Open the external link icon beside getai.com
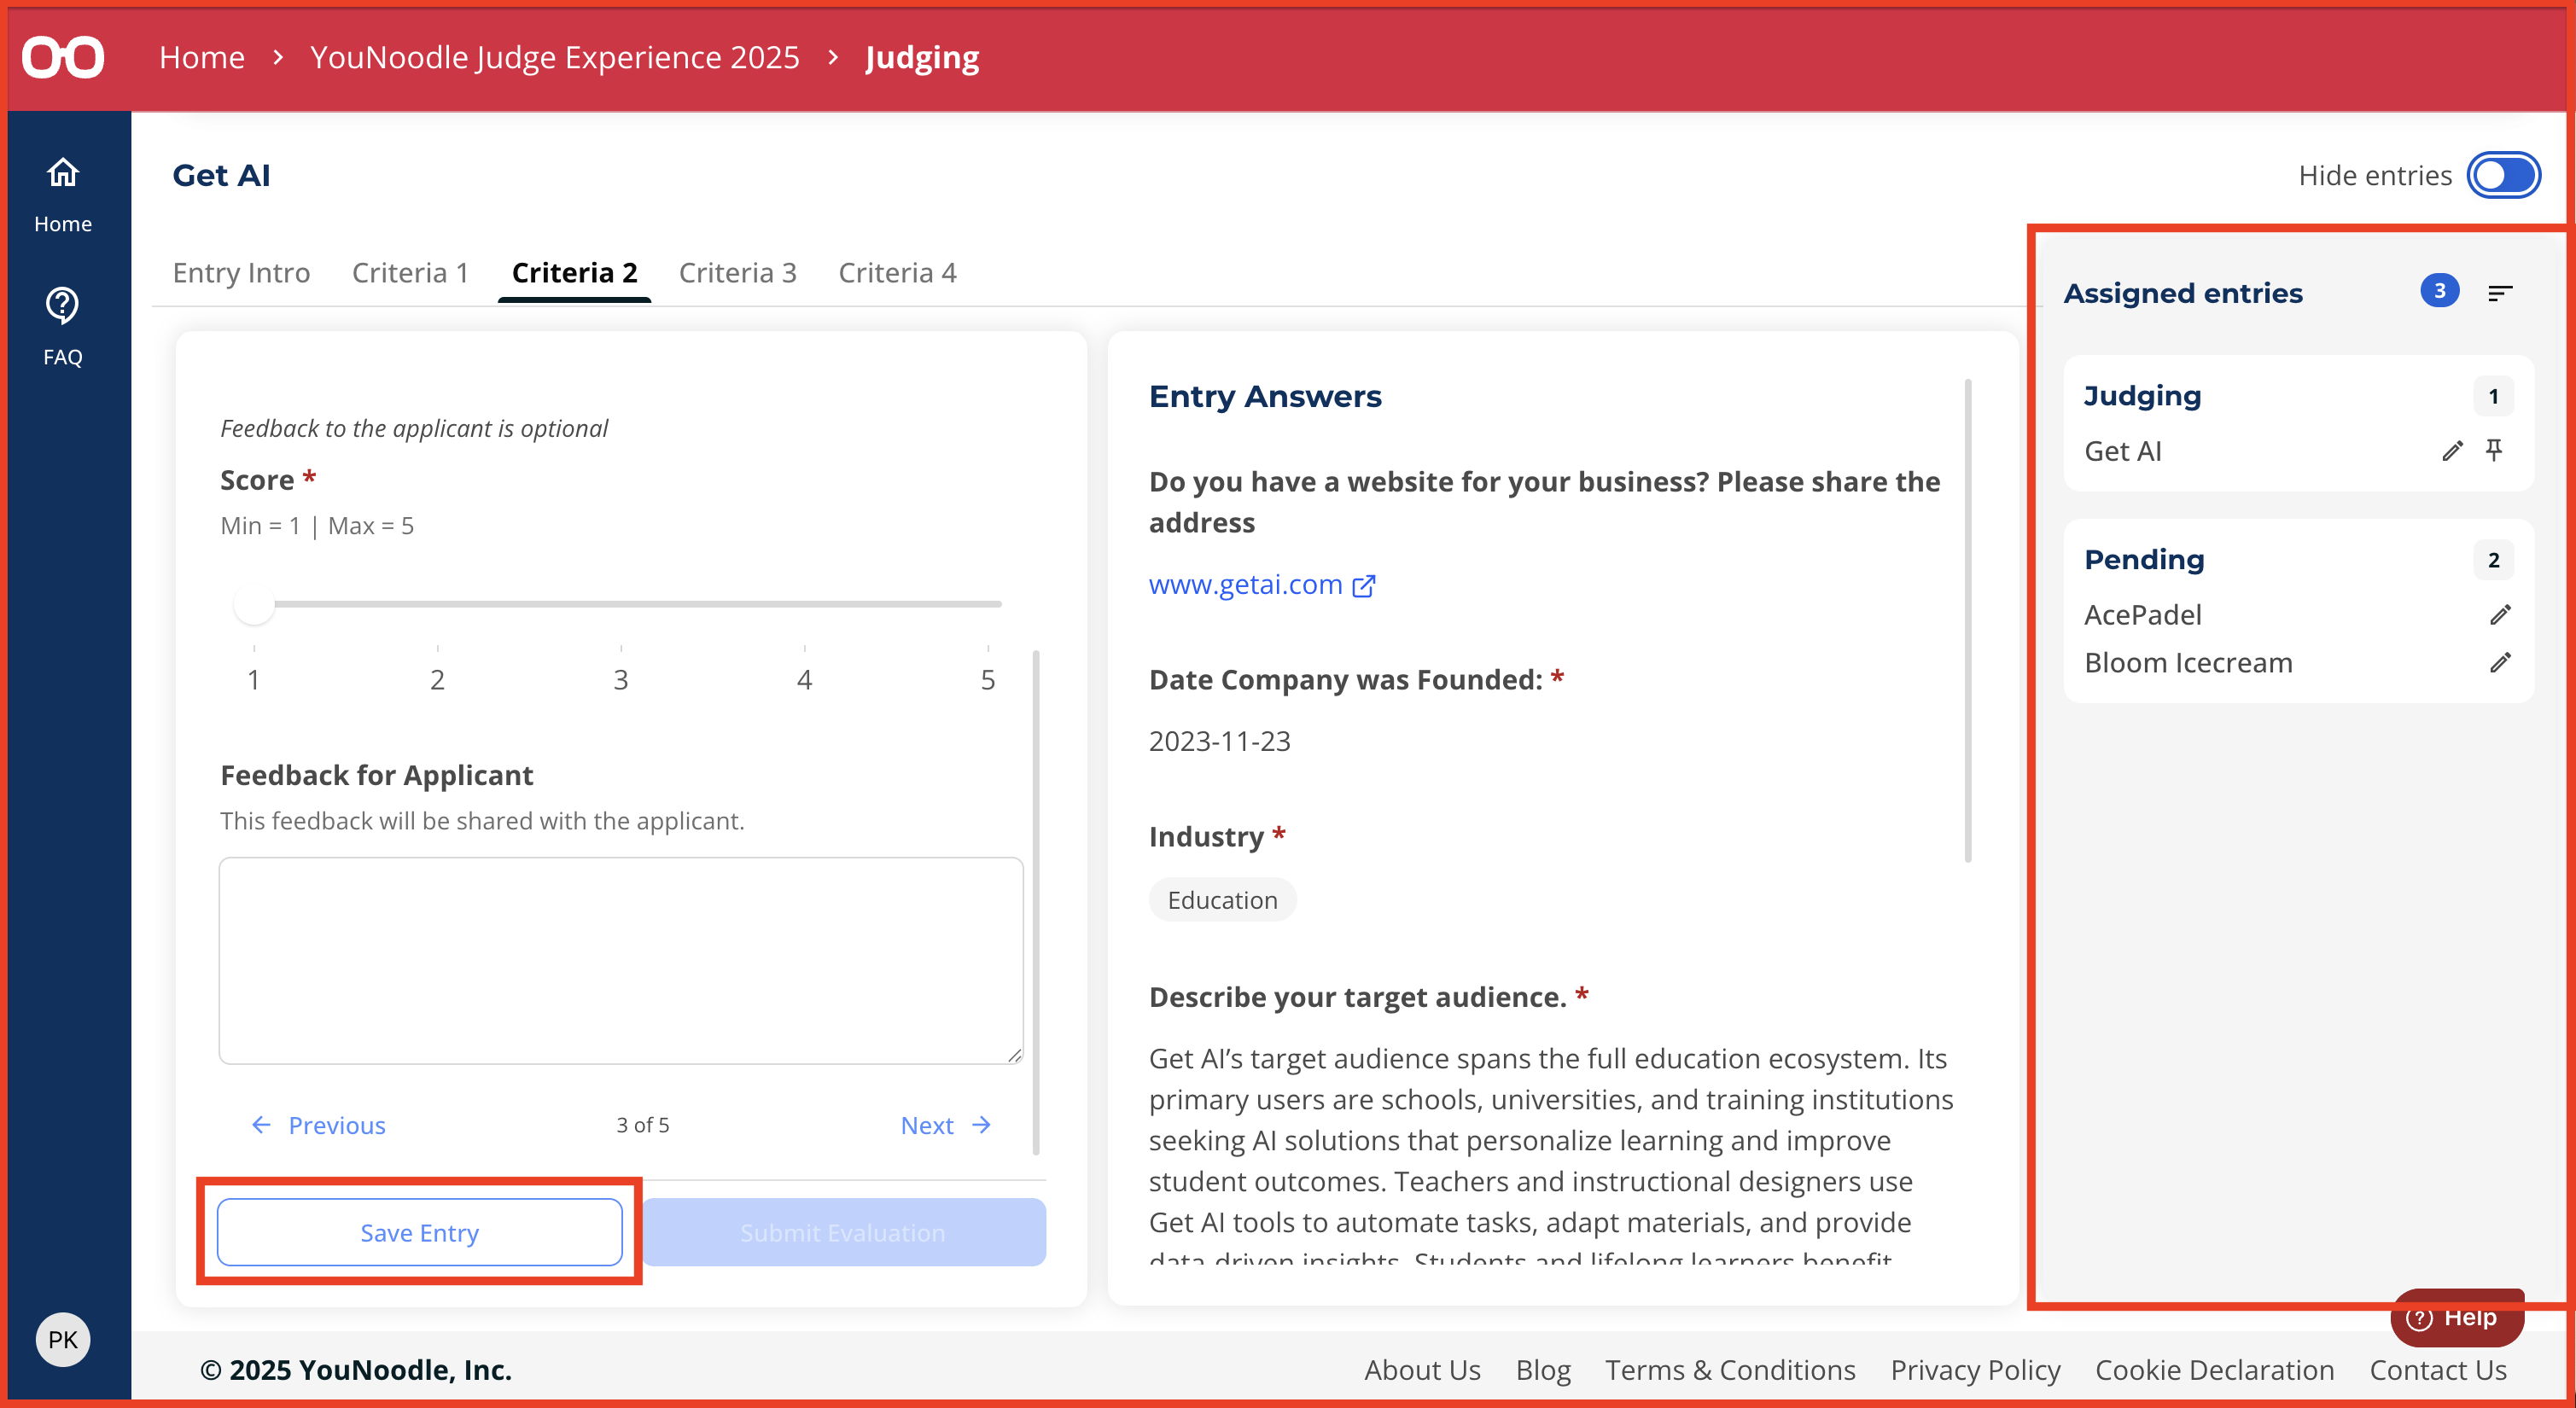Image resolution: width=2576 pixels, height=1408 pixels. tap(1364, 586)
